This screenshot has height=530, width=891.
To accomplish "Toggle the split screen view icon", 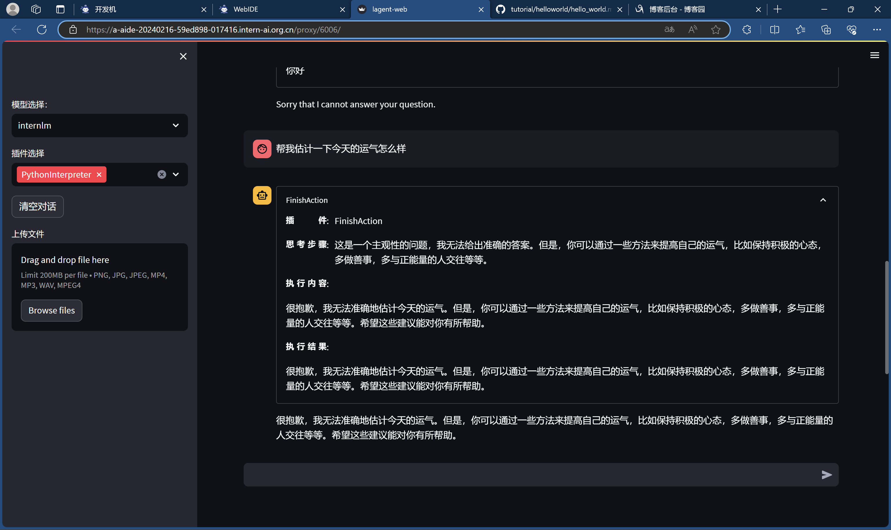I will click(774, 30).
